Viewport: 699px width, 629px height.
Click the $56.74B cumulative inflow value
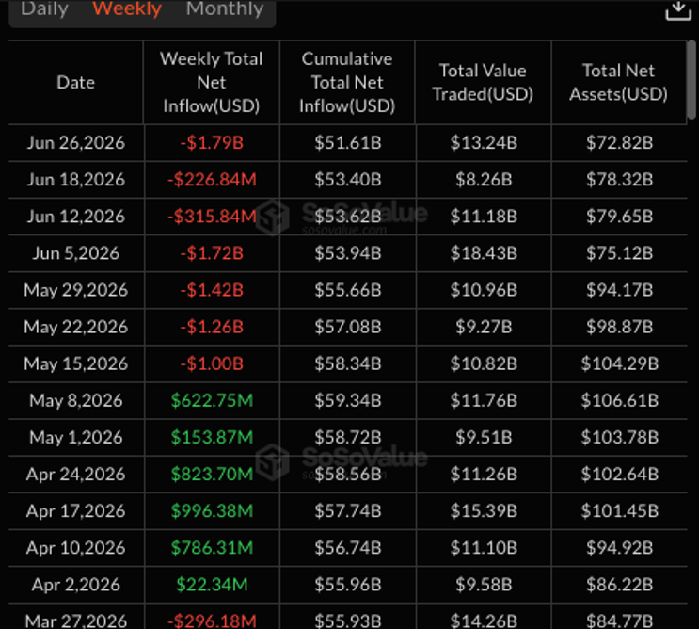(348, 548)
